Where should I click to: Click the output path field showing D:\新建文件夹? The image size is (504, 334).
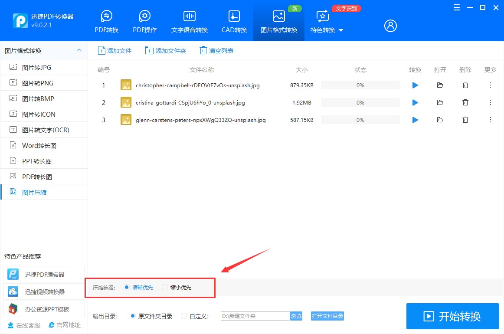[256, 316]
